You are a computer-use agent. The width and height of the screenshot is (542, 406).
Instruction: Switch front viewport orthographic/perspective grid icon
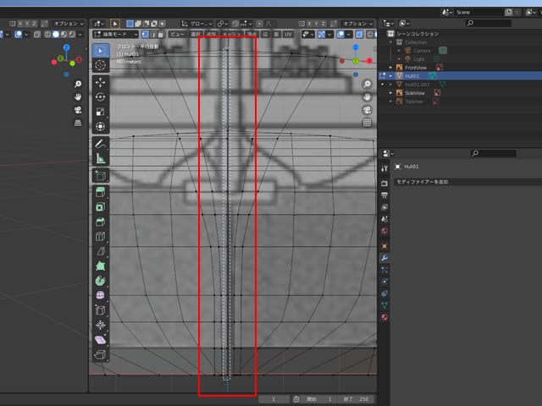click(x=367, y=123)
